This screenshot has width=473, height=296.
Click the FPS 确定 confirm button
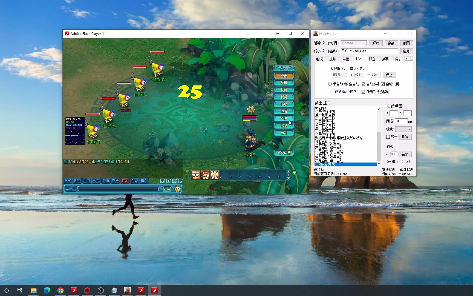click(x=405, y=154)
